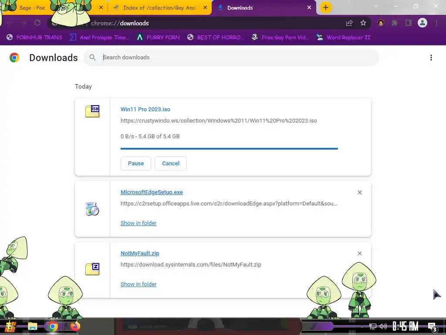The height and width of the screenshot is (335, 446).
Task: Click the Win11 Pro 2023.iso file icon
Action: (x=92, y=111)
